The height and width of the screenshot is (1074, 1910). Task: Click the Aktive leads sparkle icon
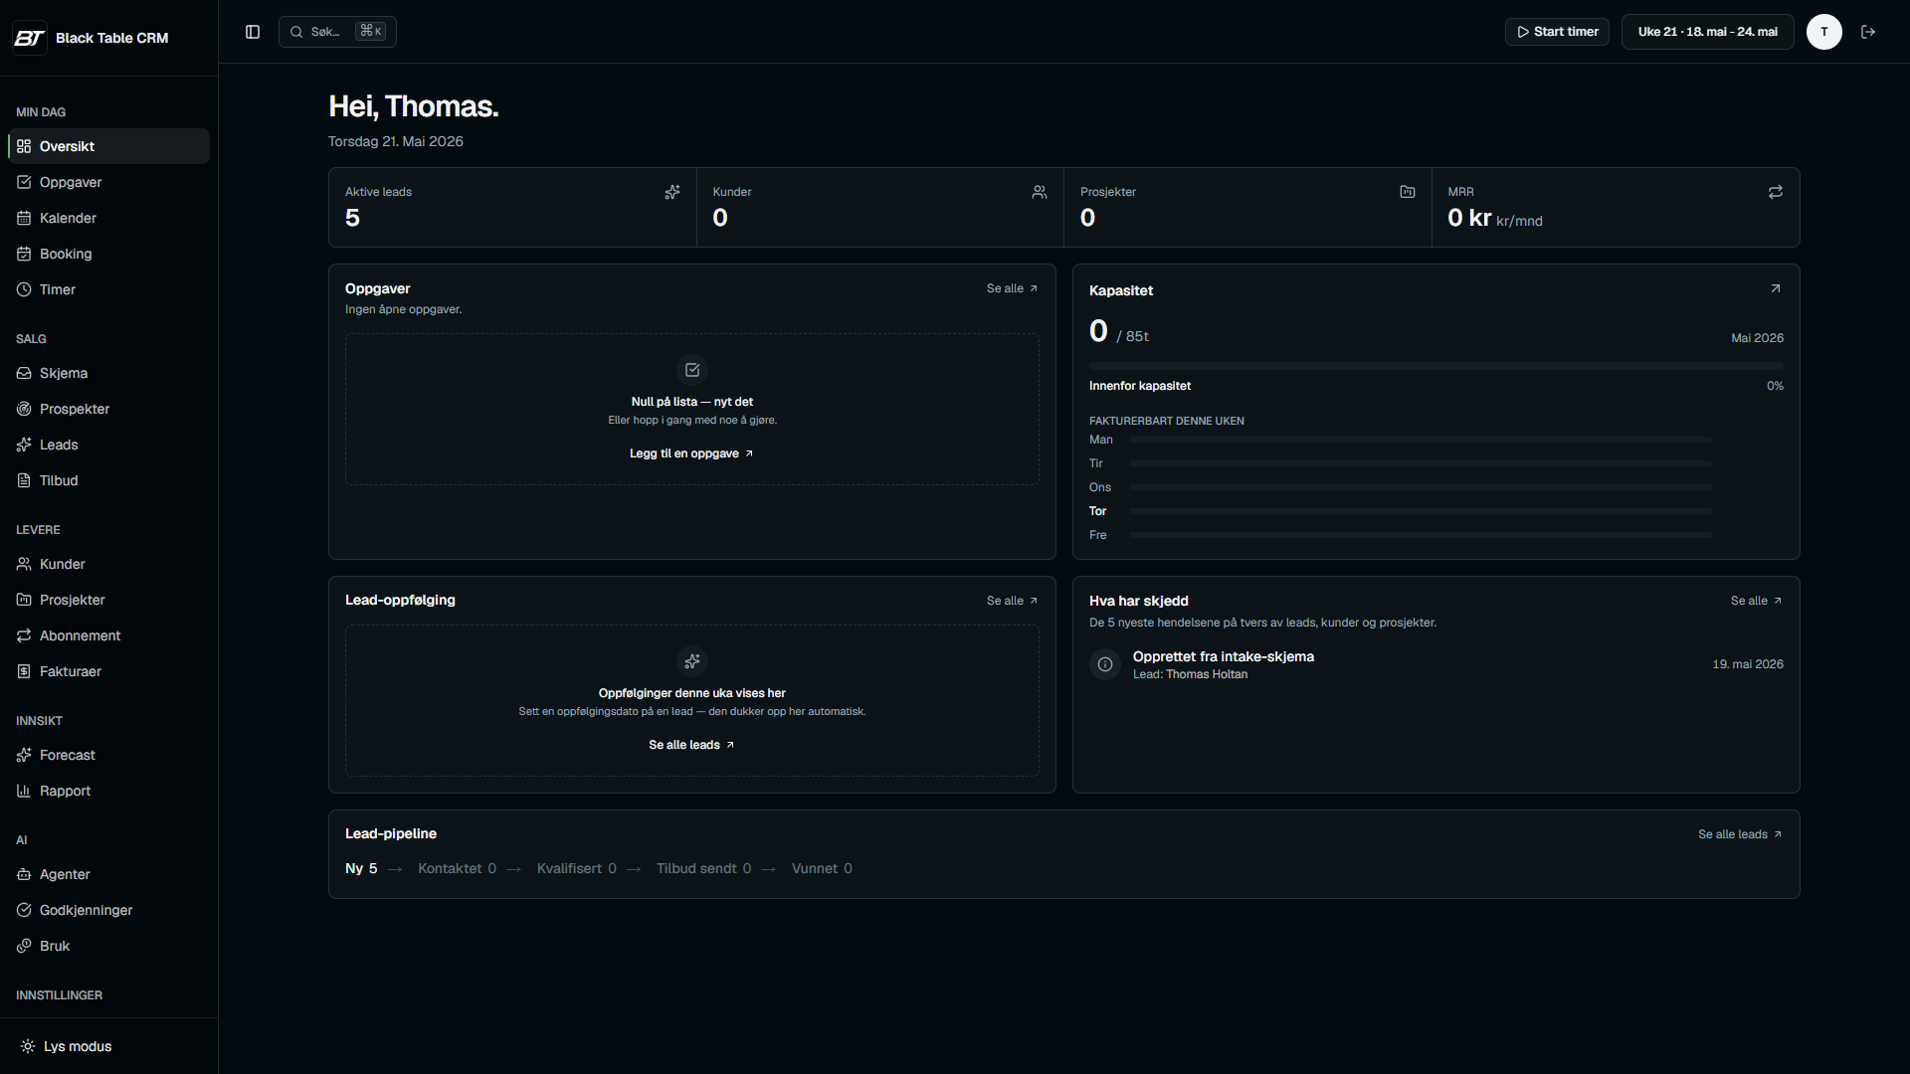(672, 192)
